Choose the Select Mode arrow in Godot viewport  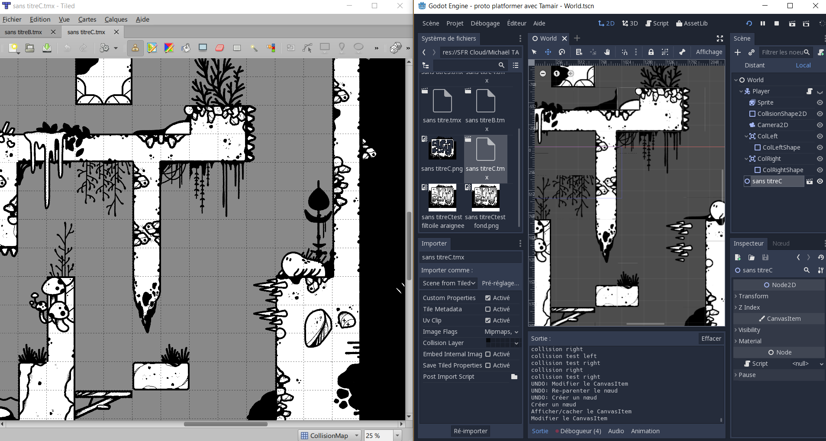[x=534, y=52]
